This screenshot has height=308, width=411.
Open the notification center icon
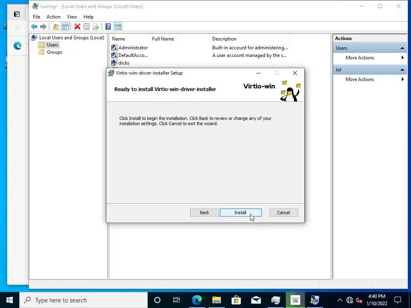[398, 300]
